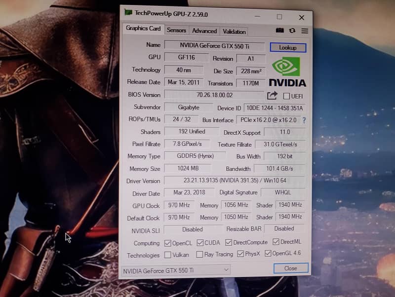Click the BIOS Version field 70.26.18.00.02
This screenshot has width=395, height=297.
tap(214, 95)
